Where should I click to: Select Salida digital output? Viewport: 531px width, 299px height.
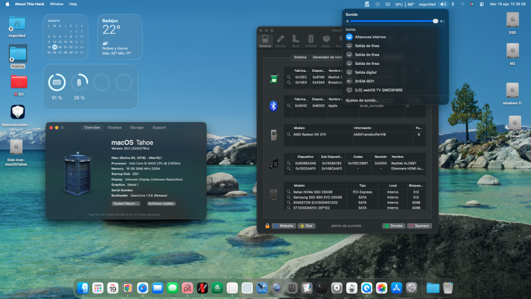395,72
